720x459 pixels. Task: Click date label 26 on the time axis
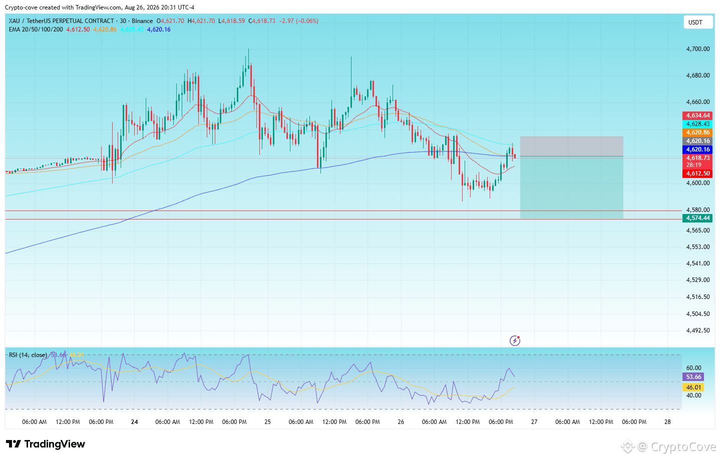(401, 422)
